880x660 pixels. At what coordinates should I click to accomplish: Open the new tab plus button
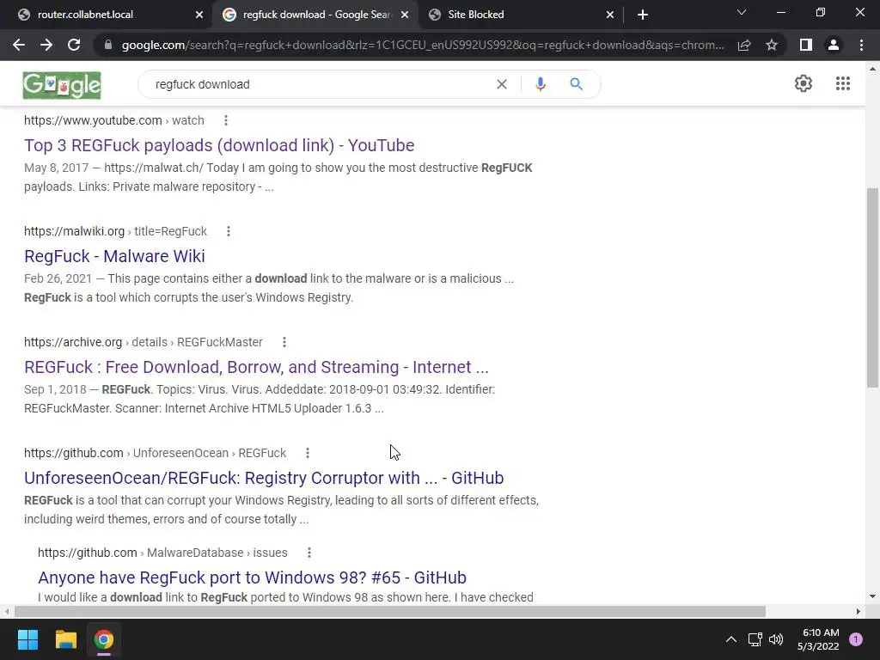coord(643,15)
